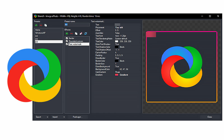Viewport: 224px width, 140px height.
Task: Duplicate effect using the Effects copy icon
Action: coord(76,34)
